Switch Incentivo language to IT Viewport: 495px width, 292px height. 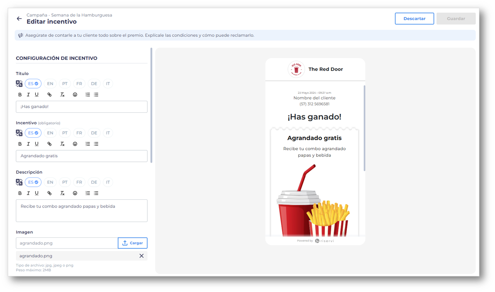108,133
